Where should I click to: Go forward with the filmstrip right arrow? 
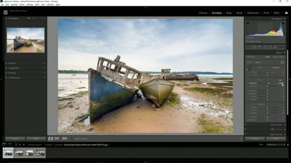click(24, 145)
